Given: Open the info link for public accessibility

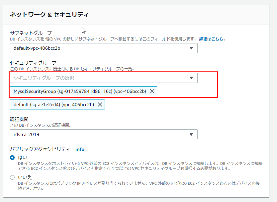Looking at the screenshot, I should point(80,150).
